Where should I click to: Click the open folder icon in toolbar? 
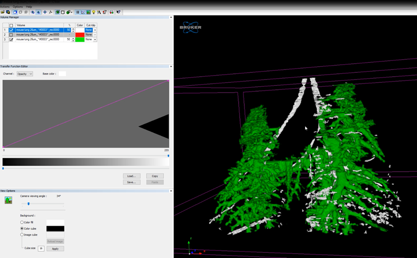point(3,12)
